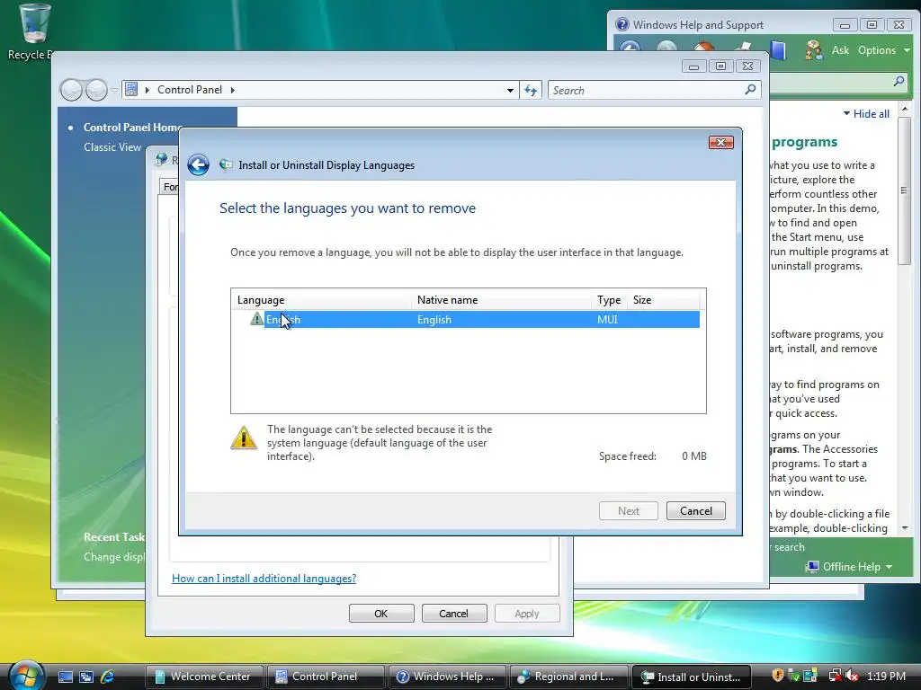
Task: Click Show Desktop in Quick Launch
Action: (65, 677)
